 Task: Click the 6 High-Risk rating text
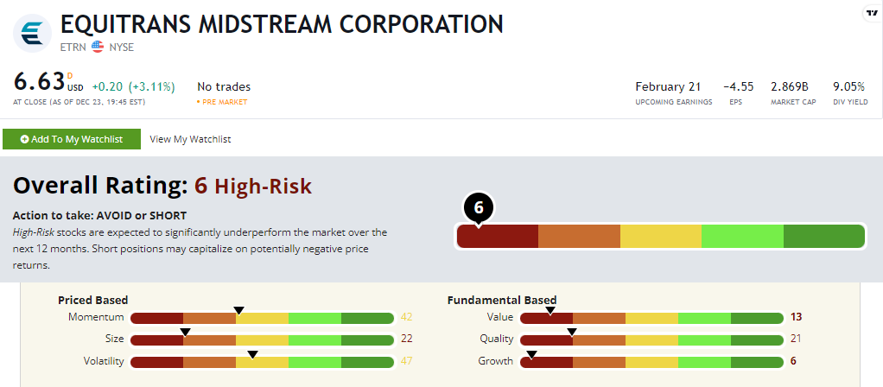coord(253,186)
